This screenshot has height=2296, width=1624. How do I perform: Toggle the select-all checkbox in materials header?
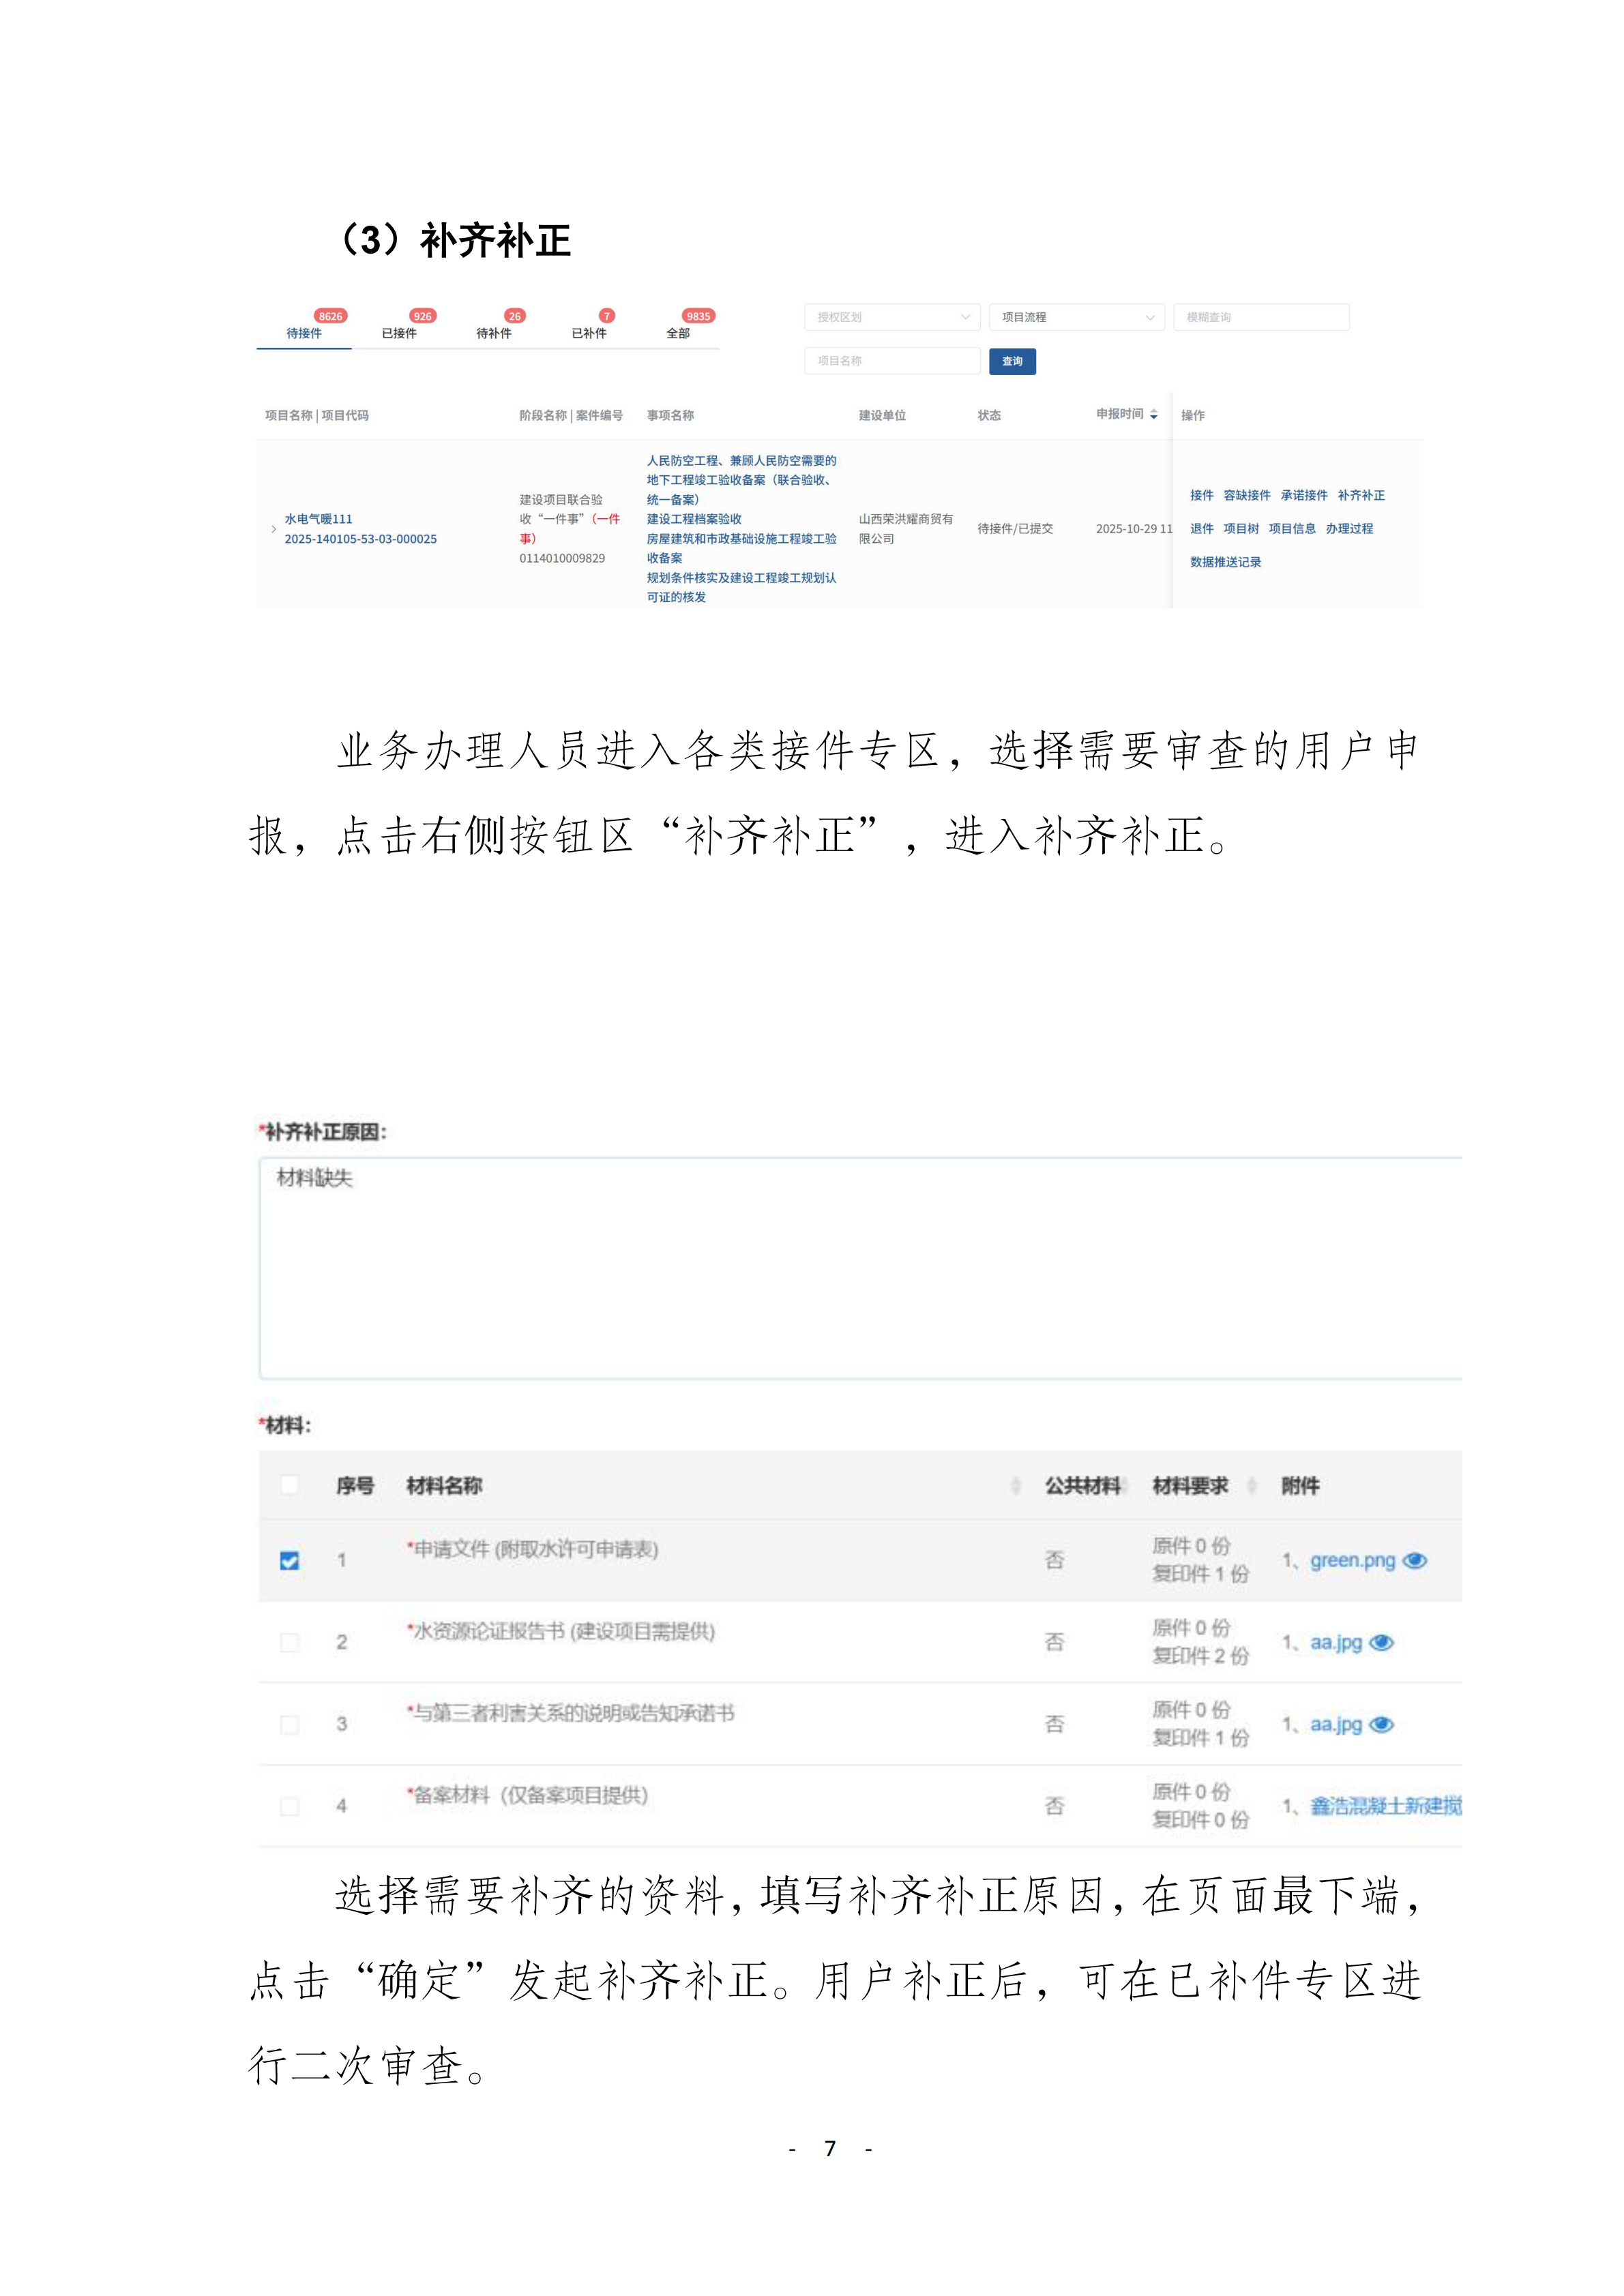289,1484
